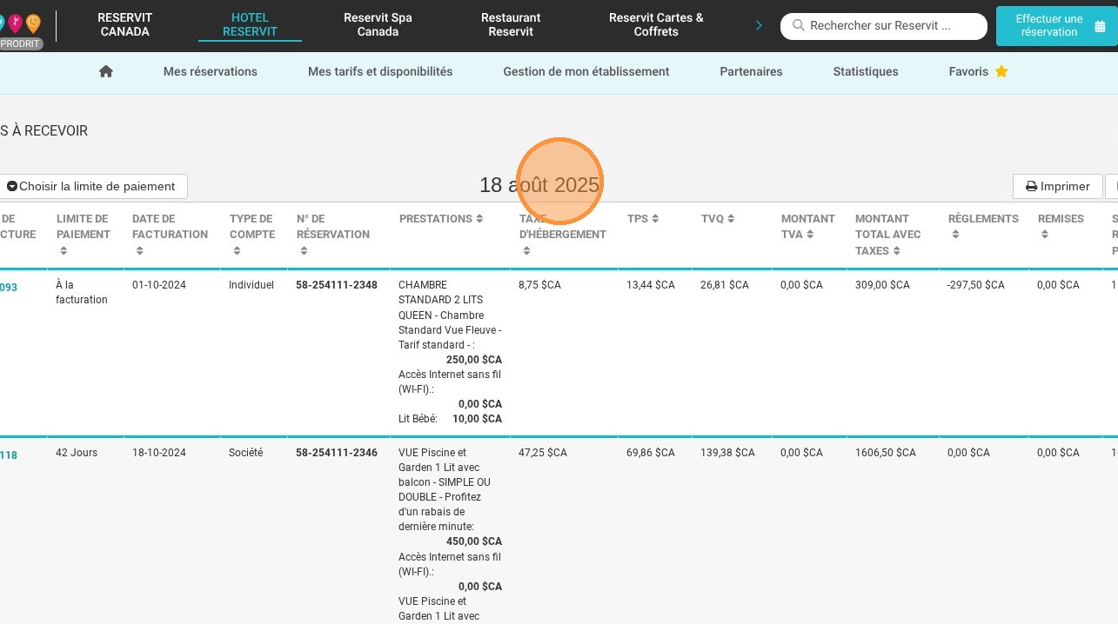1118x624 pixels.
Task: Open the Partenaires menu
Action: pos(751,71)
